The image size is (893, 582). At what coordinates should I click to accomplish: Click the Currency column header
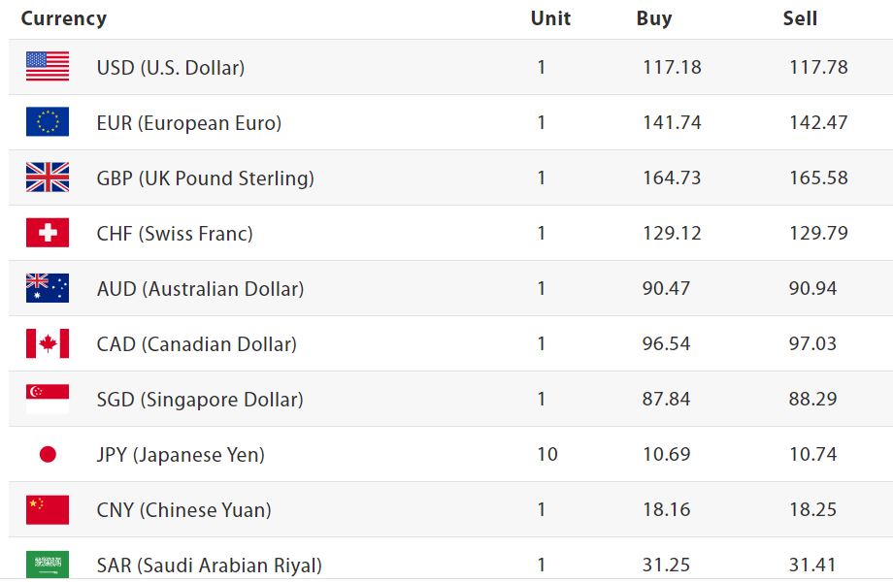[64, 18]
